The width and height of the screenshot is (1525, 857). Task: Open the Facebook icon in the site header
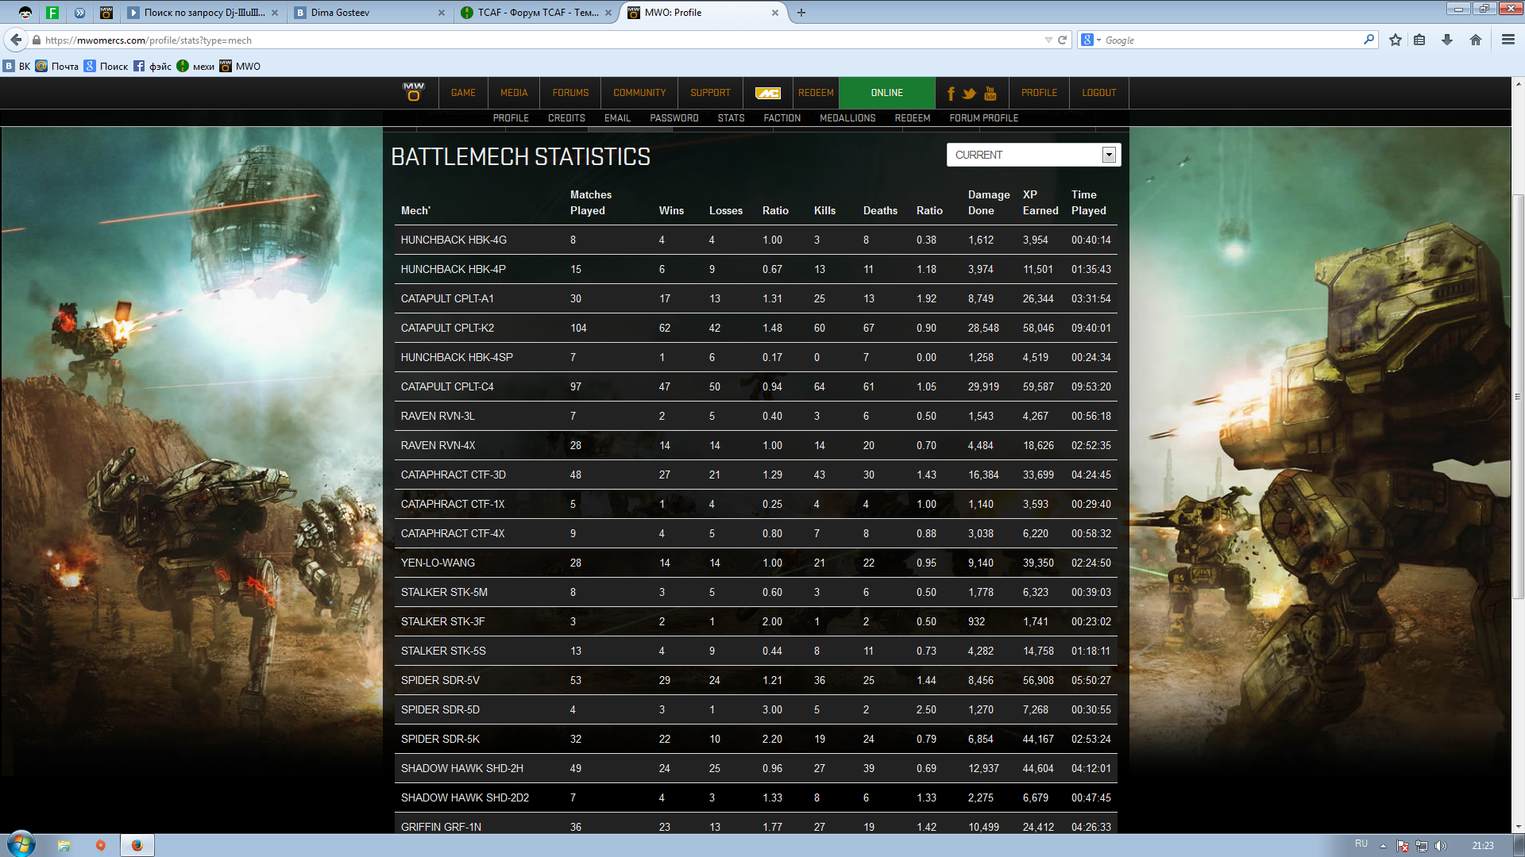tap(951, 94)
